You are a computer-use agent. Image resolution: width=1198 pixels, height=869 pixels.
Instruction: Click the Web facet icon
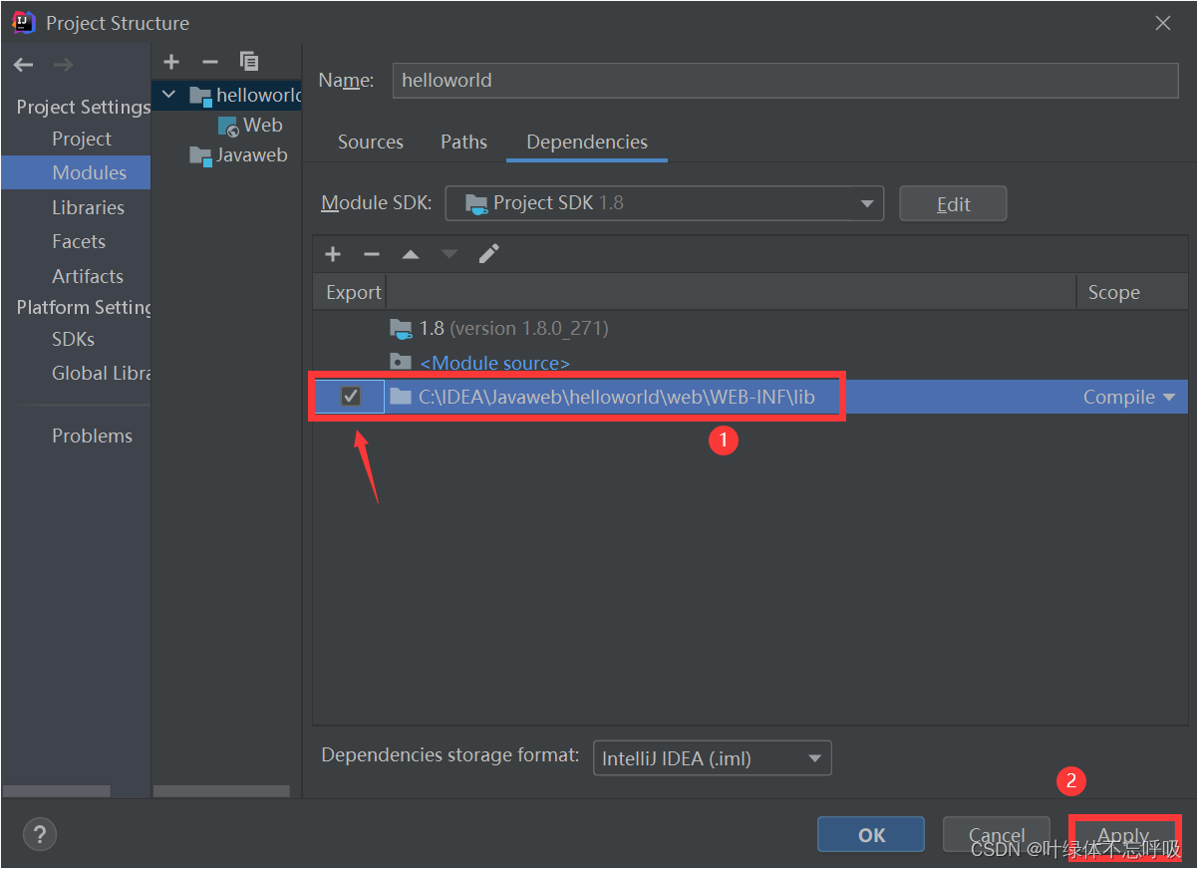228,126
